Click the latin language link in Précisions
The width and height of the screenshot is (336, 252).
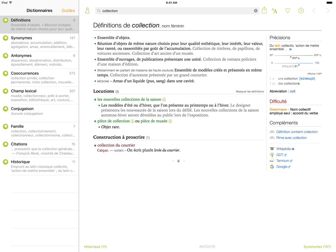point(278,46)
